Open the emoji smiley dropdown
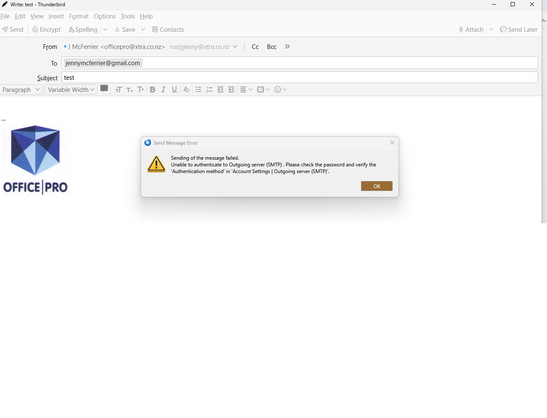547x418 pixels. (281, 89)
